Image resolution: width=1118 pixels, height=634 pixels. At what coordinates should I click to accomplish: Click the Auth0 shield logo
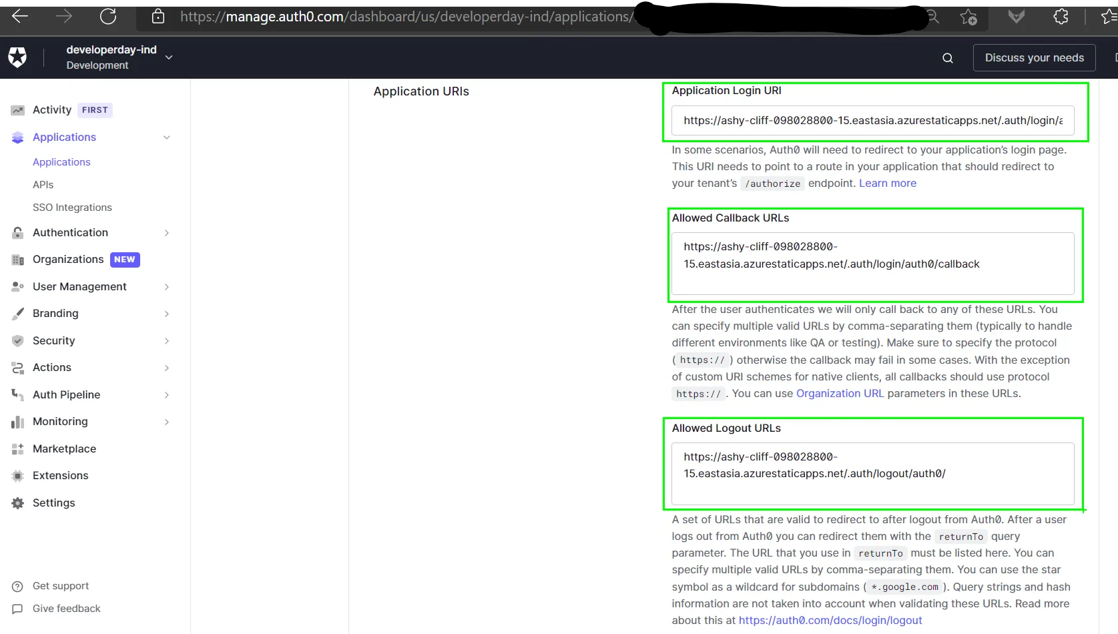pos(17,57)
